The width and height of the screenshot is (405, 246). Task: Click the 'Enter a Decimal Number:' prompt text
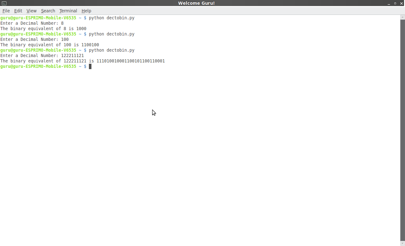coord(28,23)
